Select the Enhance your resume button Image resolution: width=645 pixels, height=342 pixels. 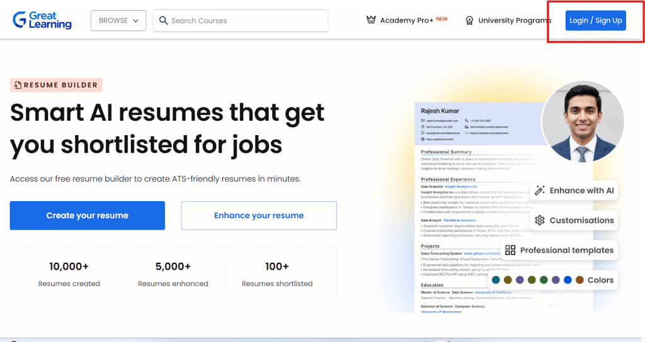258,216
